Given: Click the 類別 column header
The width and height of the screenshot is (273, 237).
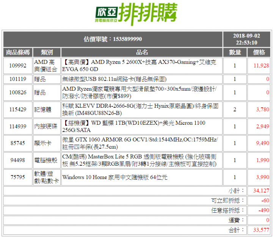Looking at the screenshot, I should (x=47, y=52).
